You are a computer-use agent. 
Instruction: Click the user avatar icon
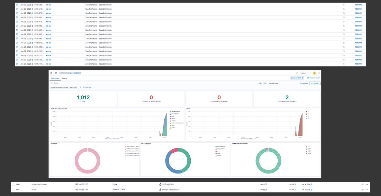[x=315, y=73]
